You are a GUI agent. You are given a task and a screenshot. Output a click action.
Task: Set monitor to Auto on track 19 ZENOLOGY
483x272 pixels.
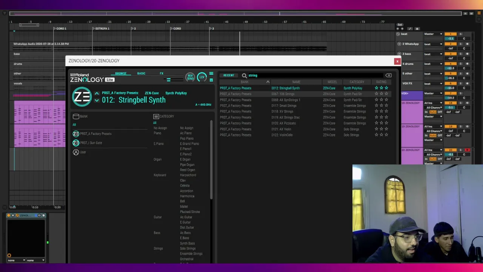pyautogui.click(x=433, y=136)
